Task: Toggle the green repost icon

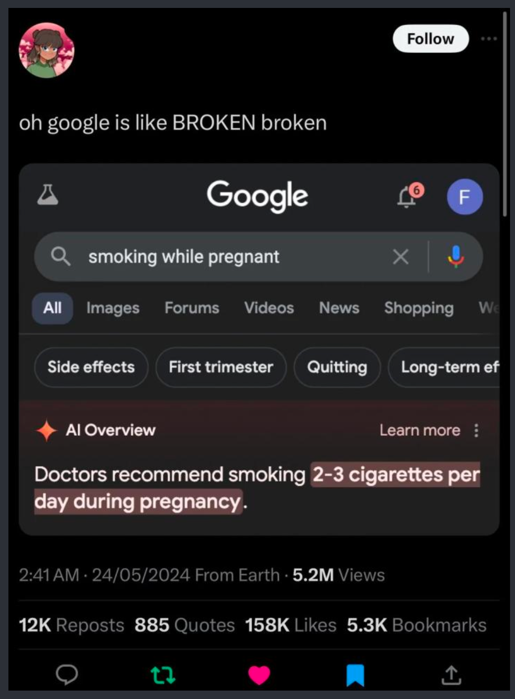Action: pos(162,675)
